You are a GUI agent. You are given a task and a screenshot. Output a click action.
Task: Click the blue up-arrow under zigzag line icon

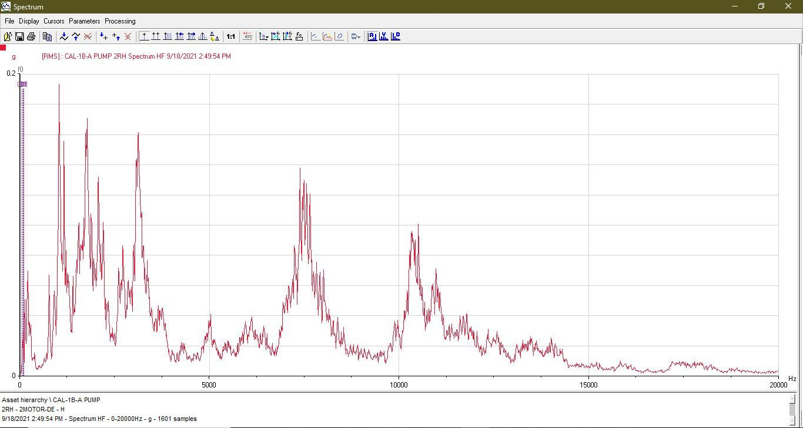tap(76, 36)
